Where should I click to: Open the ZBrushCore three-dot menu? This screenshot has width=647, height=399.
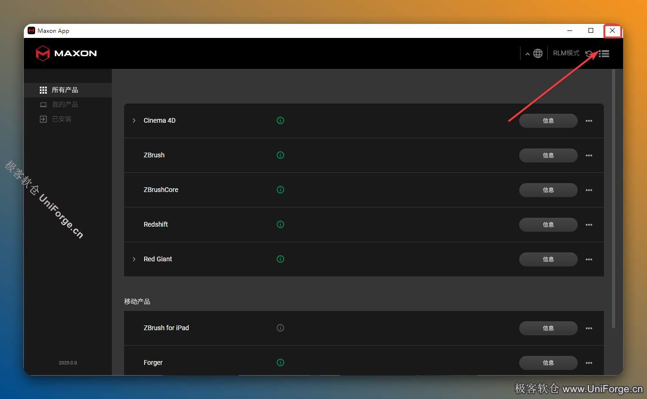coord(589,190)
